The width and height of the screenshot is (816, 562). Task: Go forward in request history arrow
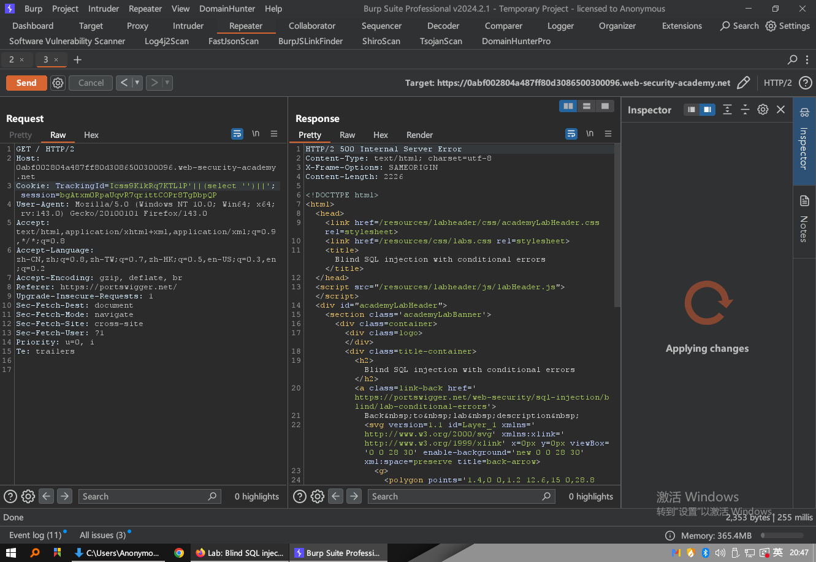point(154,83)
